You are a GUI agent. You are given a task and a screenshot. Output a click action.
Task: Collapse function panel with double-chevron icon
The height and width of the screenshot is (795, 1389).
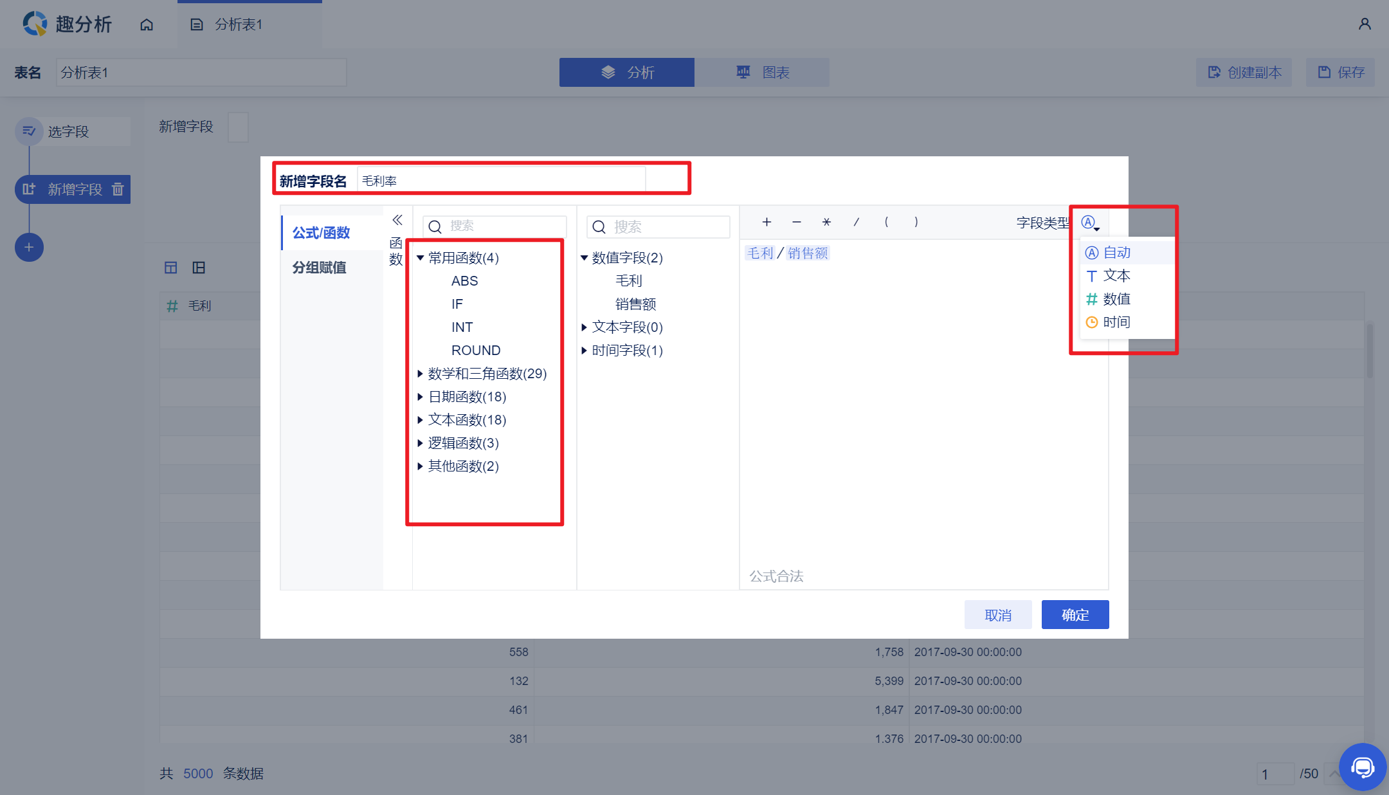tap(397, 221)
